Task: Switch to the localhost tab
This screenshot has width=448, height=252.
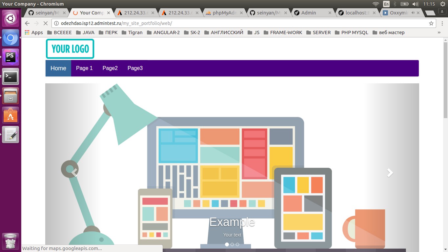Action: click(356, 13)
